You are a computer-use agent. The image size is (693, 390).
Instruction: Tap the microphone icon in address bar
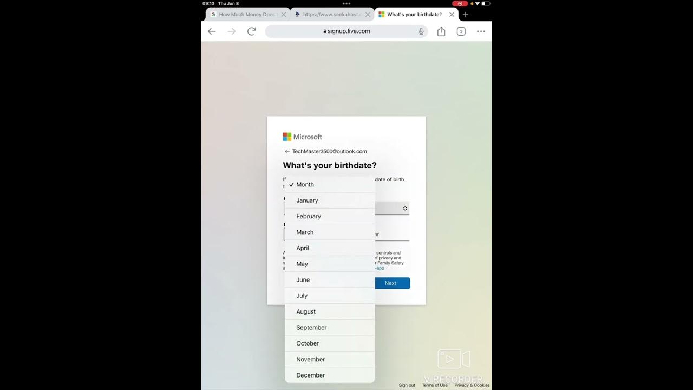point(421,31)
